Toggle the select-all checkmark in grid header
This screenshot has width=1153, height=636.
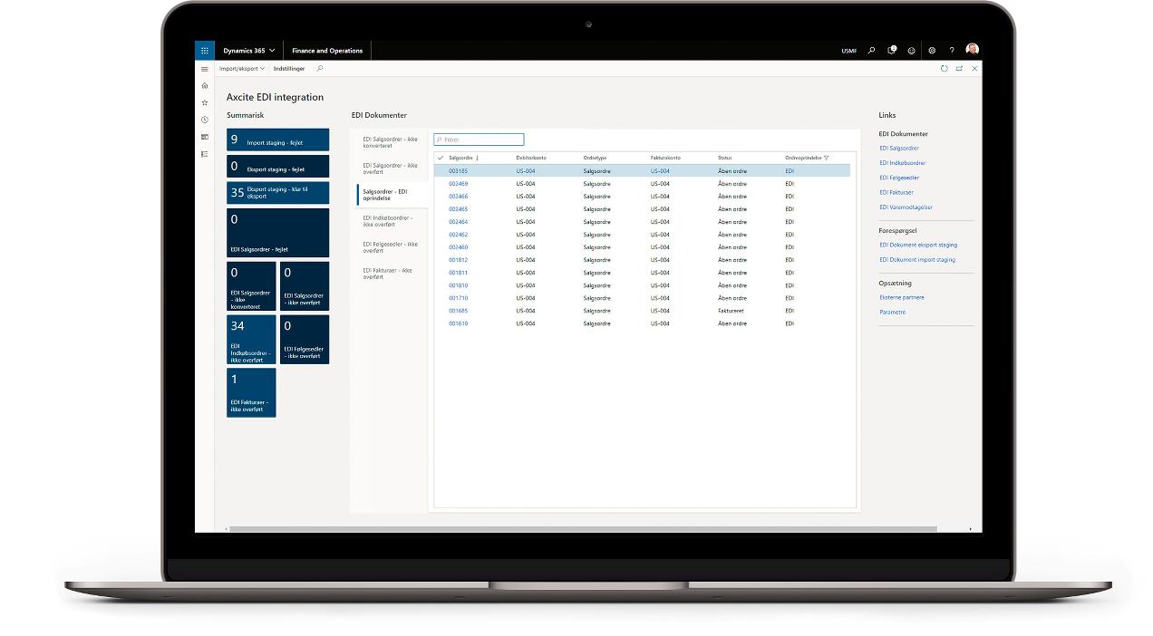pyautogui.click(x=441, y=158)
